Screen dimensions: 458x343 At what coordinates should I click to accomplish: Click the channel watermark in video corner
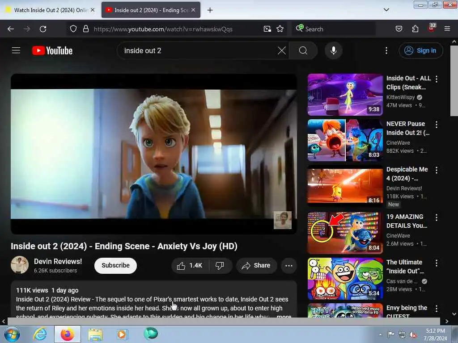click(283, 220)
